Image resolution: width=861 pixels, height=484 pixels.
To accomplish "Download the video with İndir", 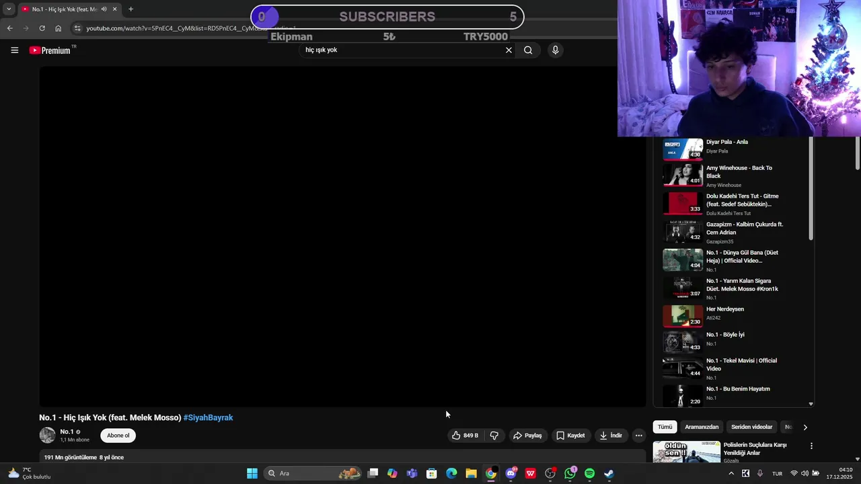I will point(611,436).
